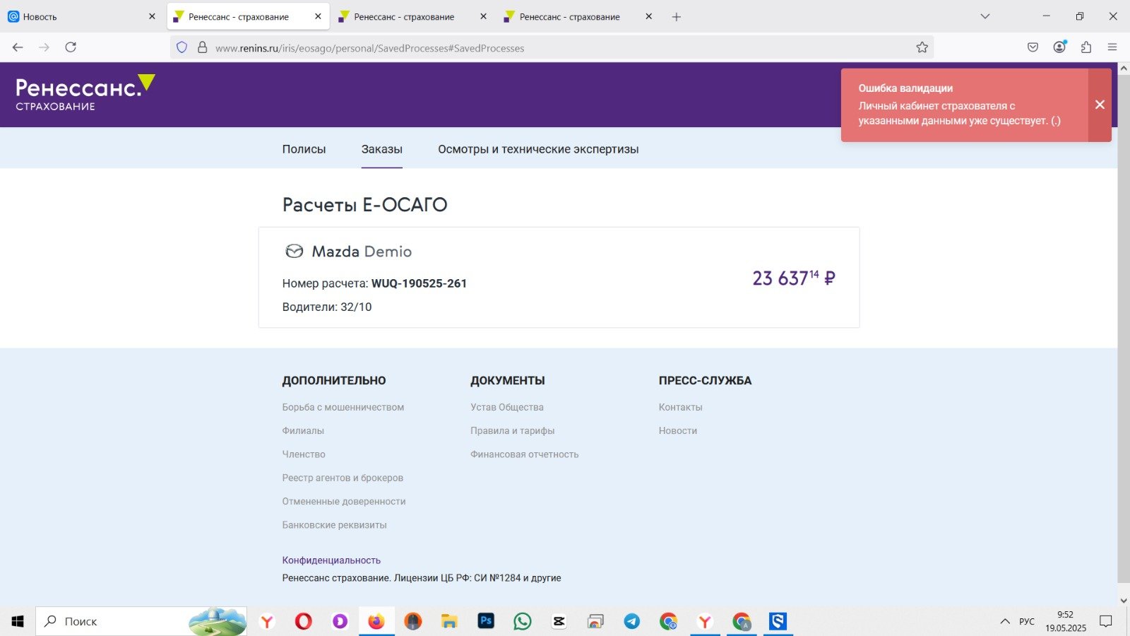
Task: Open the Mazda Demio calculation card
Action: [559, 277]
